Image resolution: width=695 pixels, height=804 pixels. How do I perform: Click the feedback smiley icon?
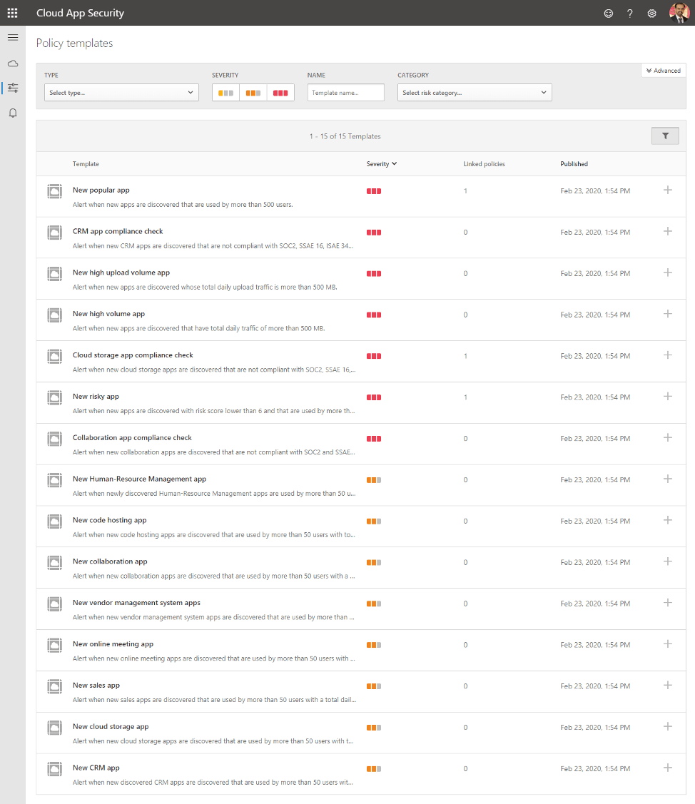click(x=609, y=14)
